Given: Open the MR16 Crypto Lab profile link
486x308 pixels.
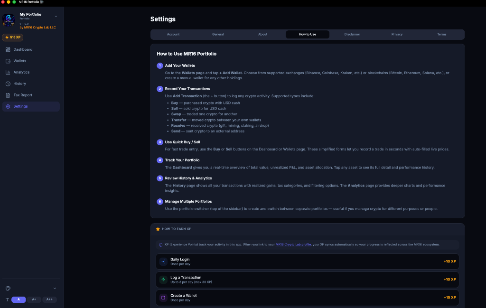Looking at the screenshot, I should coord(293,244).
